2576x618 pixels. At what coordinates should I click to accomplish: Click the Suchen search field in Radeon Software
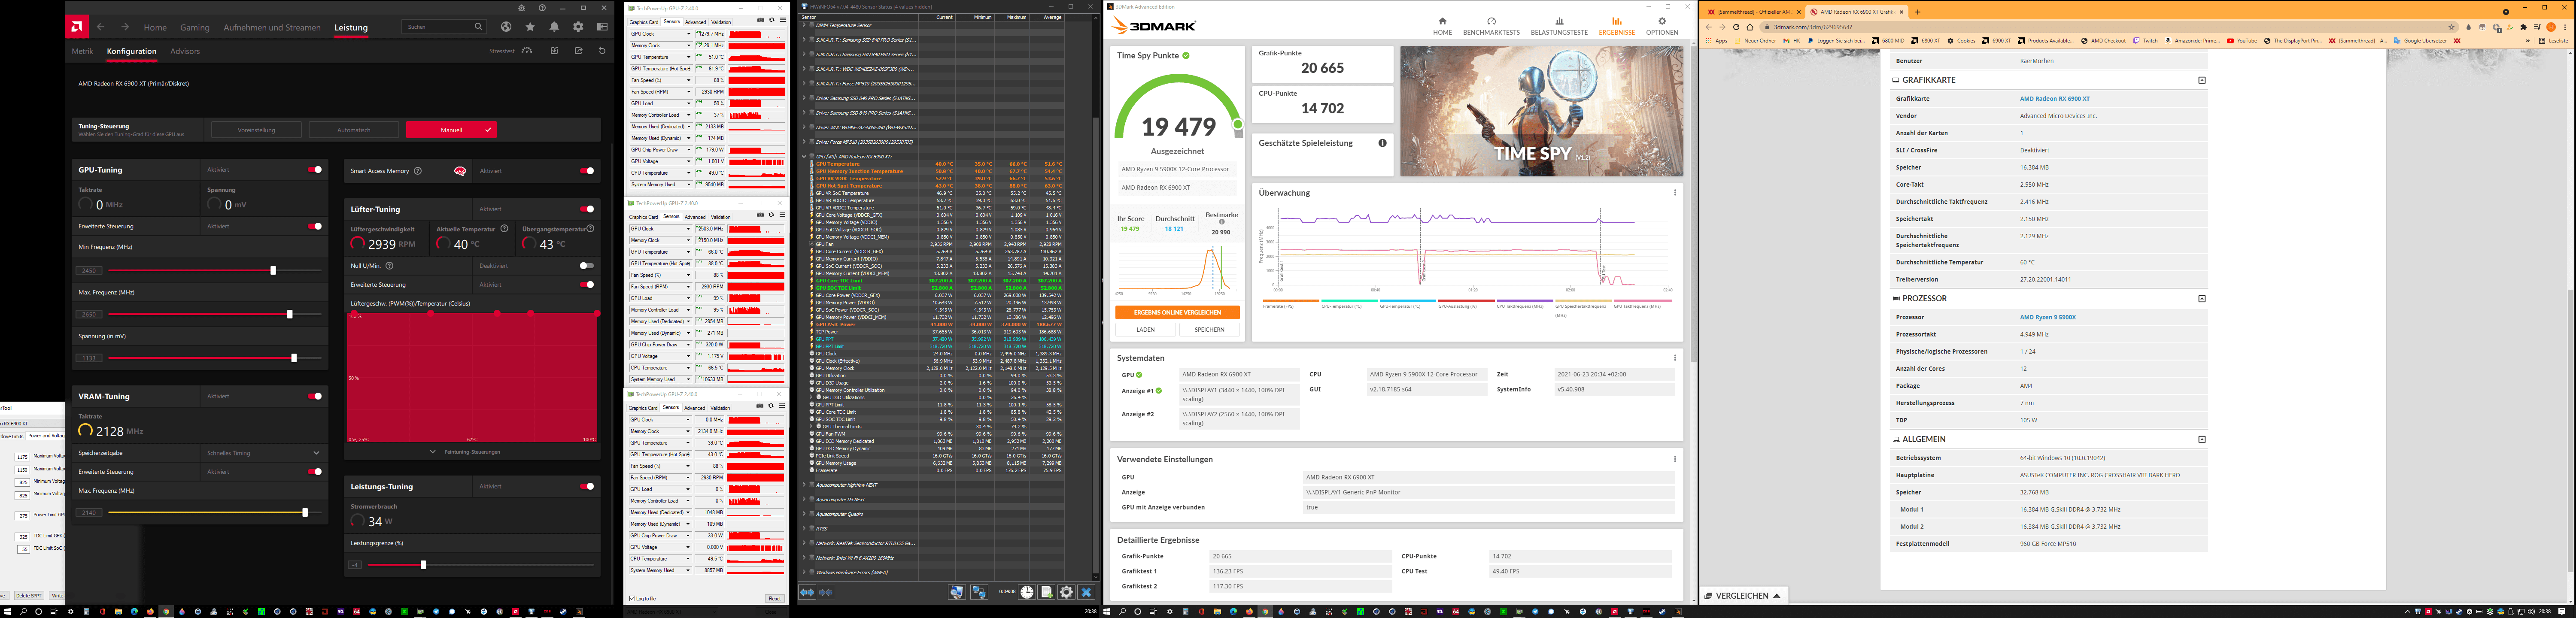pos(444,27)
